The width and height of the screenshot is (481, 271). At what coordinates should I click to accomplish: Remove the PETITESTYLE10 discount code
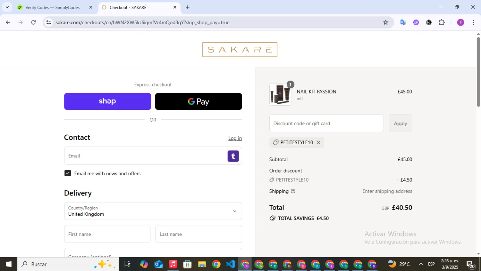pyautogui.click(x=318, y=142)
